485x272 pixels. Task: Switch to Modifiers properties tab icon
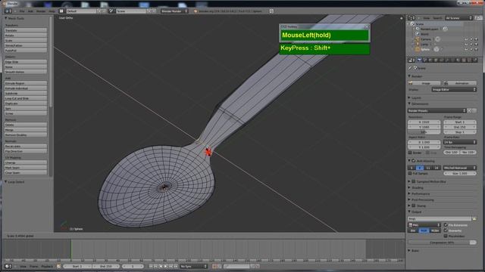(x=447, y=60)
